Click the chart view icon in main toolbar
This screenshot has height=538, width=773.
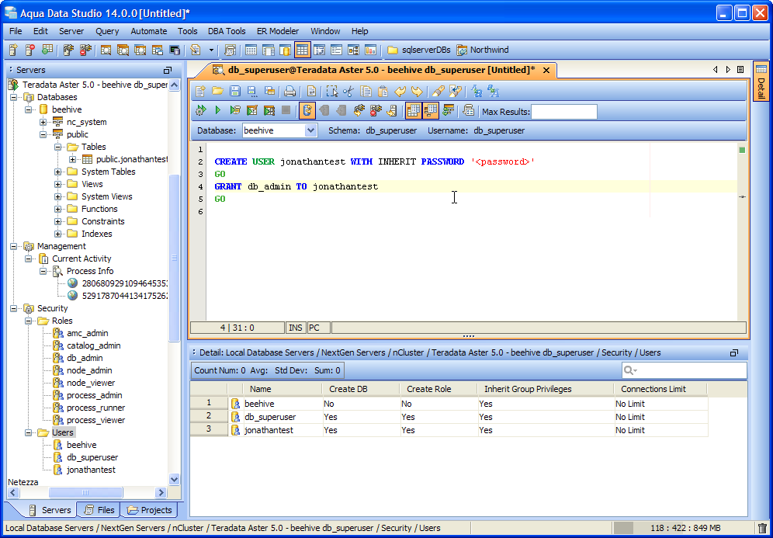(370, 50)
